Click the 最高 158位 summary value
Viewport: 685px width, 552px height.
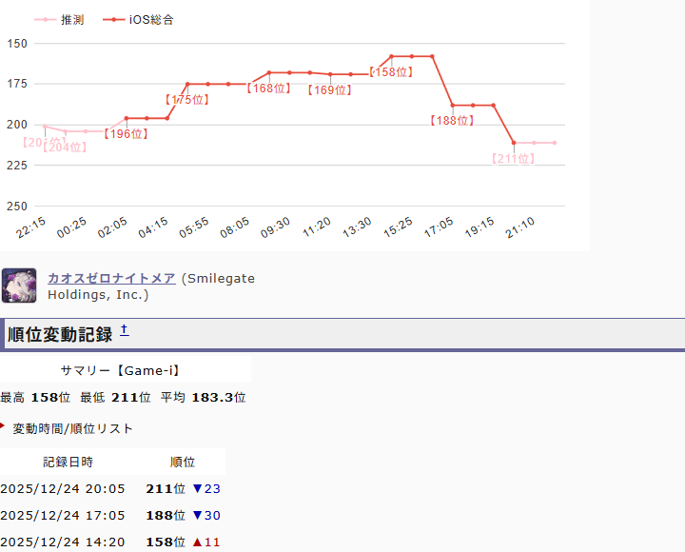coord(35,397)
